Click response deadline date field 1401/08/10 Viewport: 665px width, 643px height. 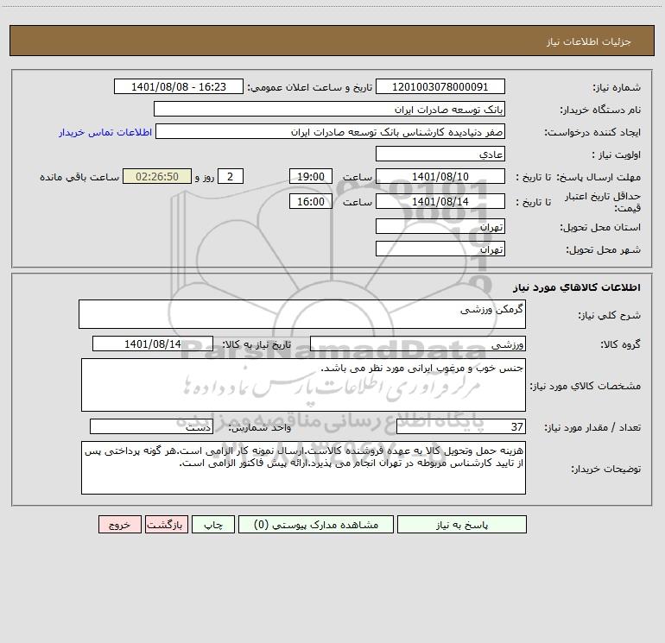pos(440,176)
